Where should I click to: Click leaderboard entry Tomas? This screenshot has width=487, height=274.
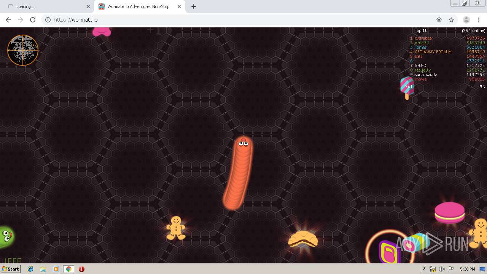[x=421, y=47]
